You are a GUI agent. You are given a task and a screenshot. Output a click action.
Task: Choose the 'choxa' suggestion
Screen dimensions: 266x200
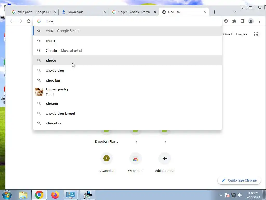(x=127, y=41)
